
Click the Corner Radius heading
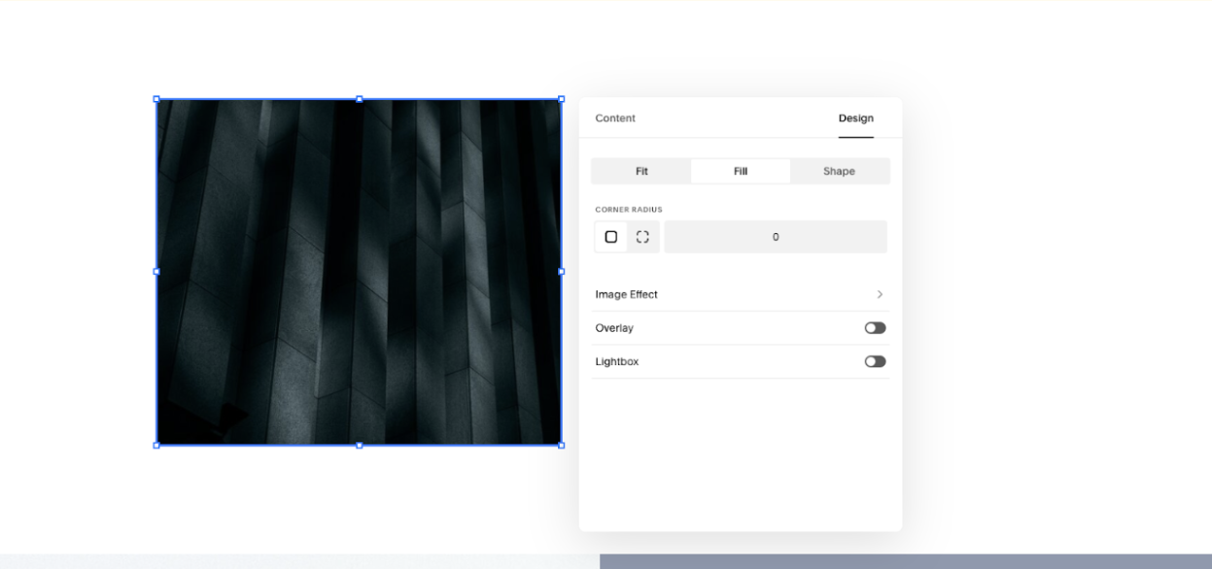[629, 210]
